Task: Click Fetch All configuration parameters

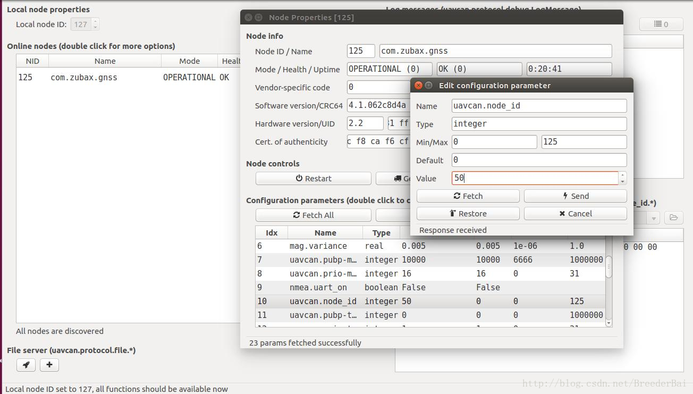Action: (x=313, y=215)
